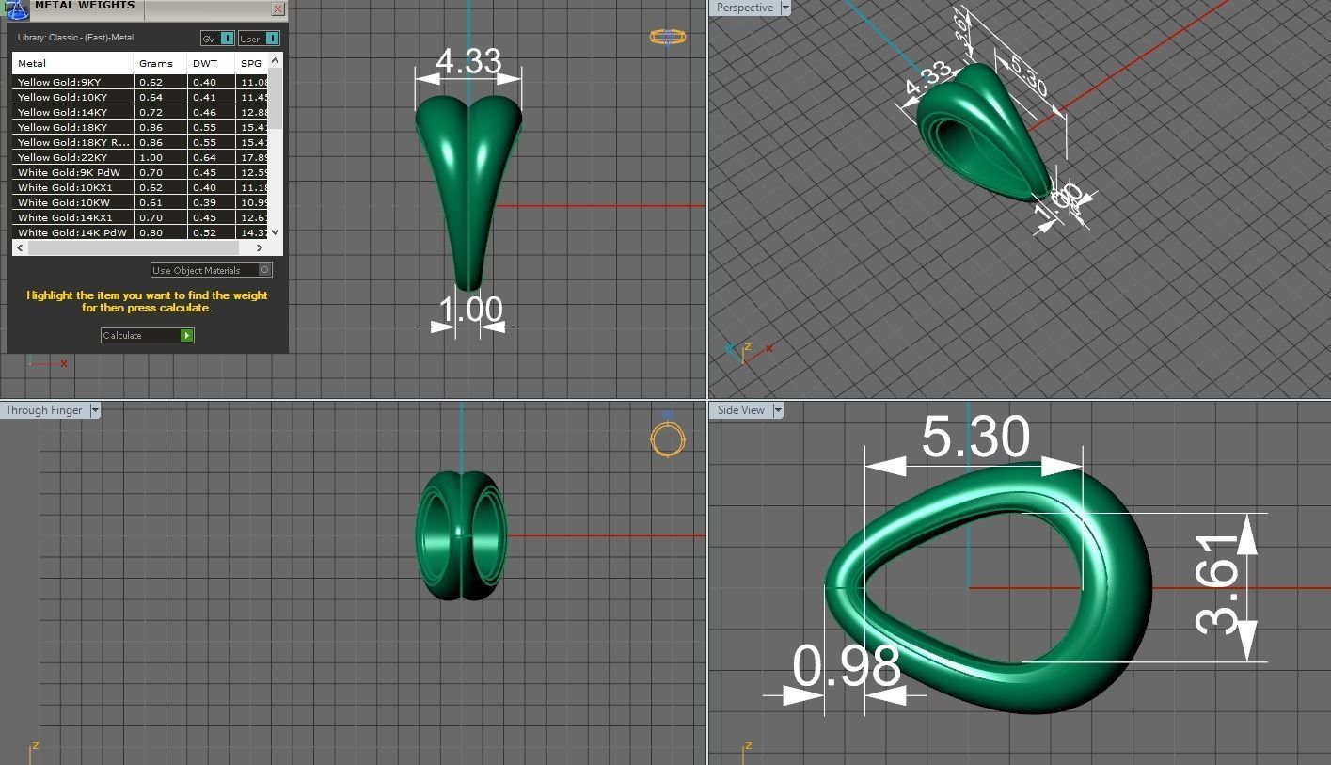
Task: Select the White Gold:9K PdW row
Action: point(141,172)
